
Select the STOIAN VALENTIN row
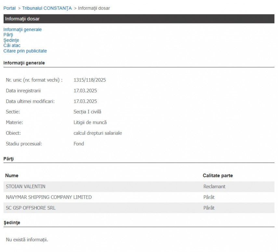26,187
